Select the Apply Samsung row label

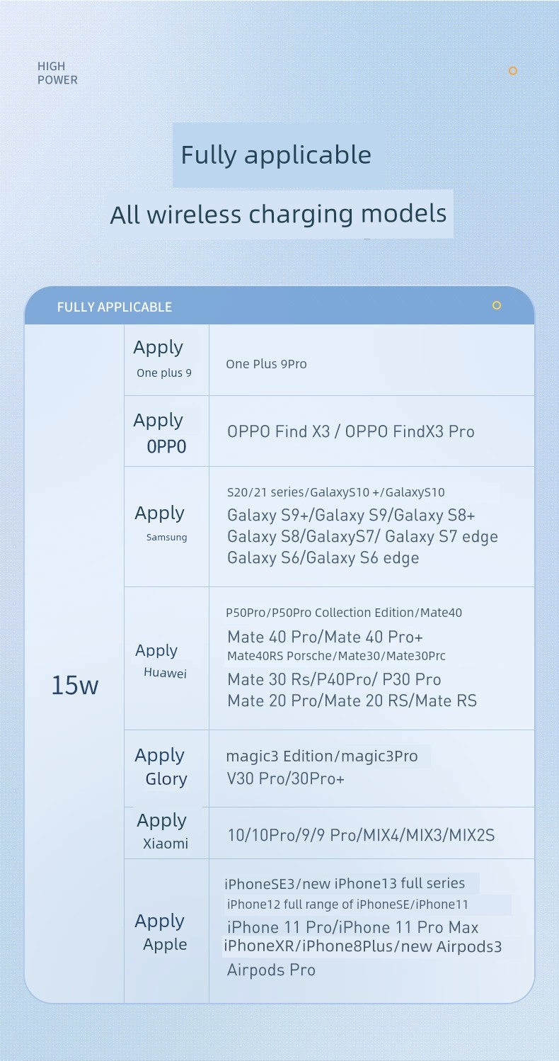coord(162,523)
